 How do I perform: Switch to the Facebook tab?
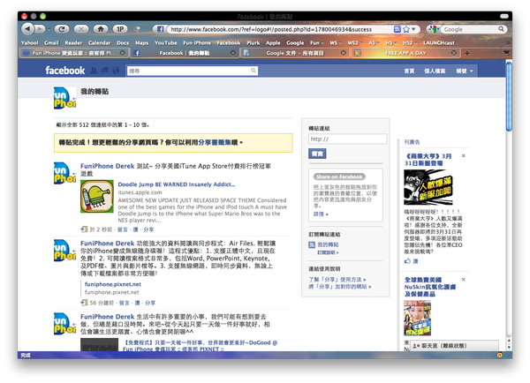click(x=185, y=53)
